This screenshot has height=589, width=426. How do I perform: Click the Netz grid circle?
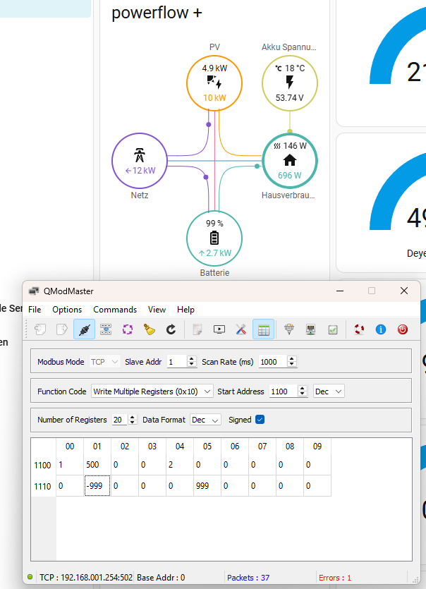140,161
